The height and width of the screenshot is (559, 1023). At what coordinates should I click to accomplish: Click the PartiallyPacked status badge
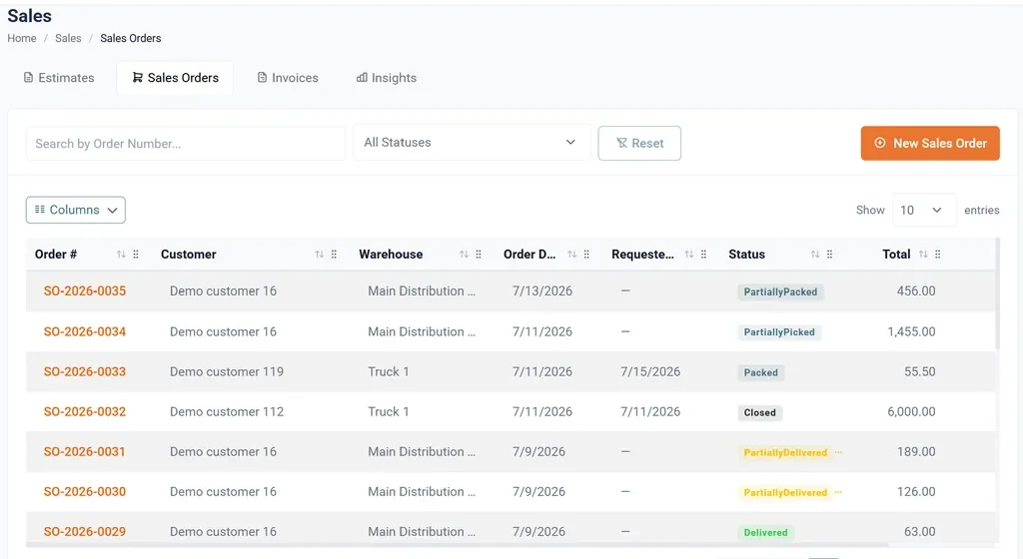780,291
